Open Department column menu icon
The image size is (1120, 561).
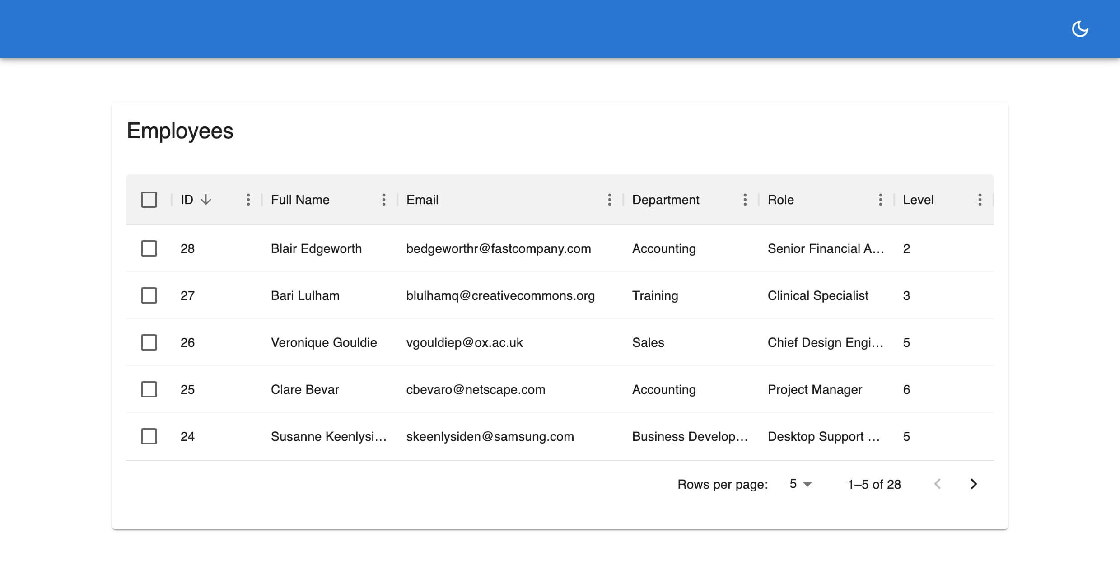click(745, 200)
